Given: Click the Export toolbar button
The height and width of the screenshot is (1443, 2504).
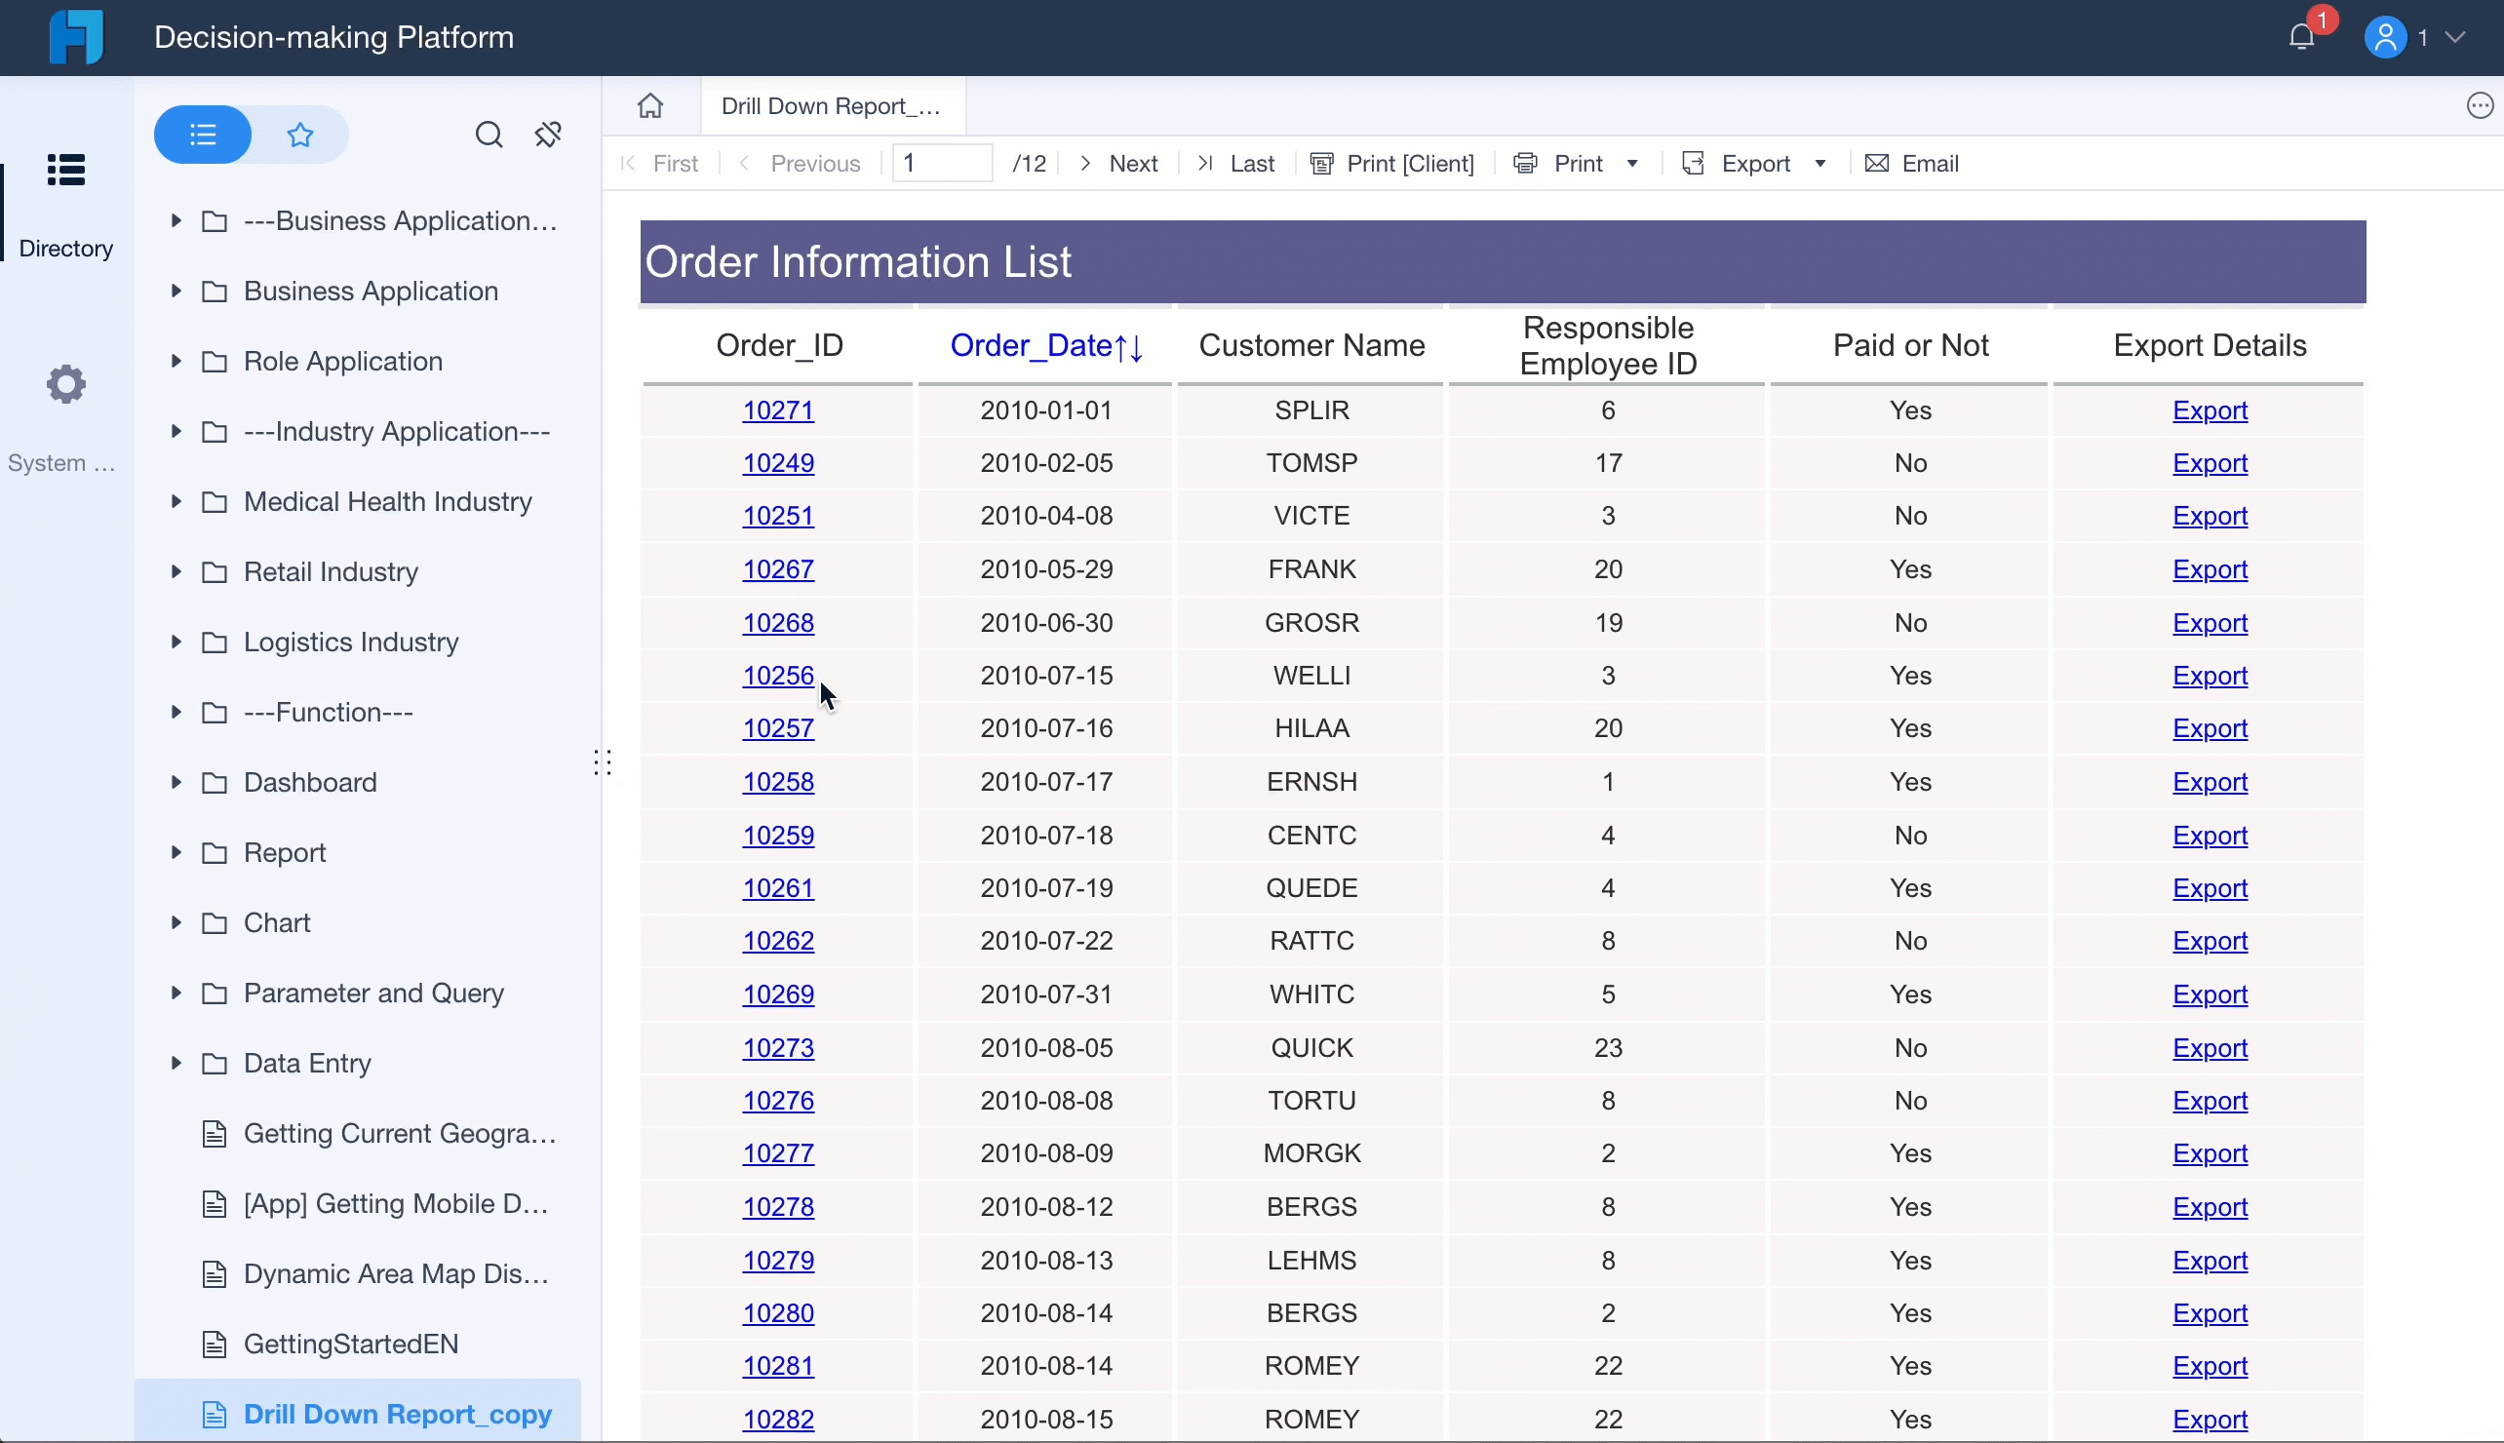Looking at the screenshot, I should (1737, 164).
